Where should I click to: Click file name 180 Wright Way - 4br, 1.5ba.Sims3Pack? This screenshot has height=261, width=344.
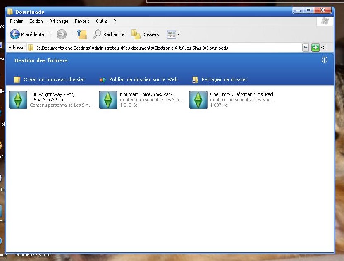tap(52, 97)
